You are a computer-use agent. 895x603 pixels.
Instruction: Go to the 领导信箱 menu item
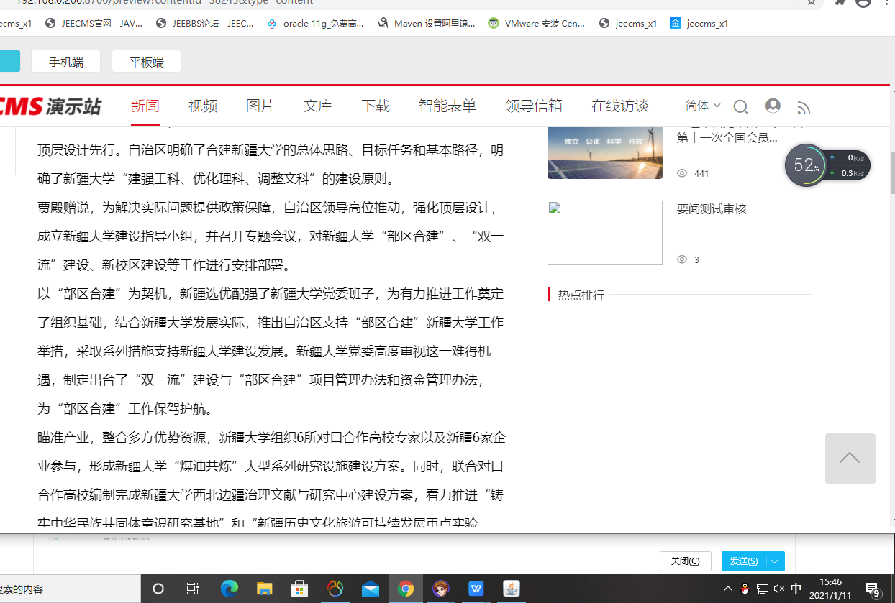click(x=533, y=106)
